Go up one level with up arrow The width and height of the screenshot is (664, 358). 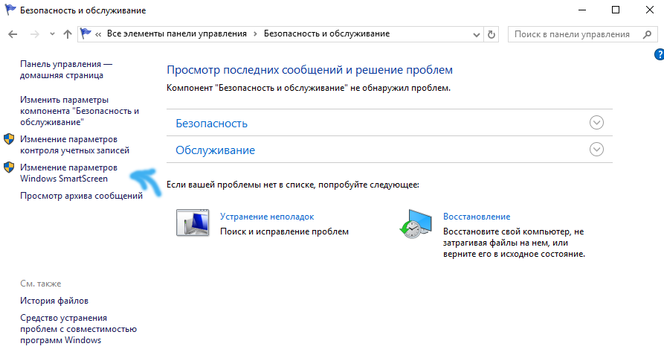pyautogui.click(x=68, y=34)
